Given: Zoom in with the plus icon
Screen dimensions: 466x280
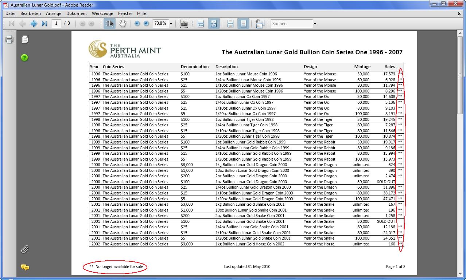Looking at the screenshot, I should click(x=146, y=24).
